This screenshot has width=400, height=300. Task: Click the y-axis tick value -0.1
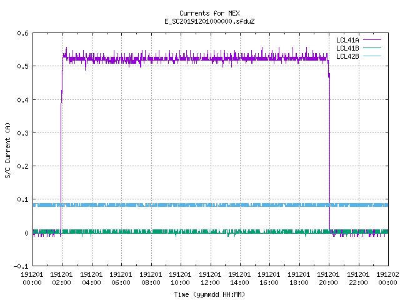tap(21, 266)
